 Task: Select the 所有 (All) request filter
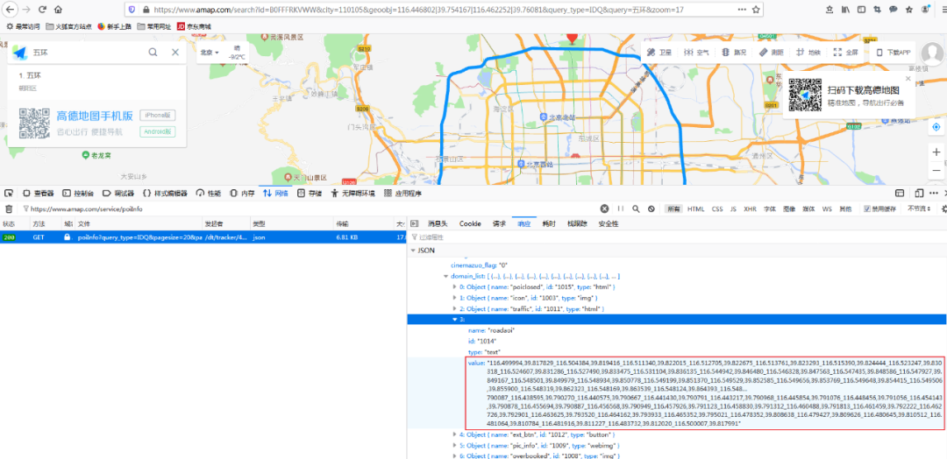pyautogui.click(x=674, y=209)
